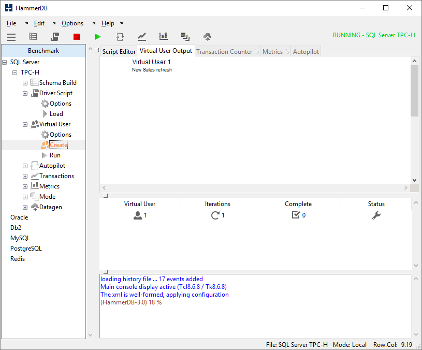The height and width of the screenshot is (350, 422).
Task: Click the orange Create users icon
Action: 45,145
